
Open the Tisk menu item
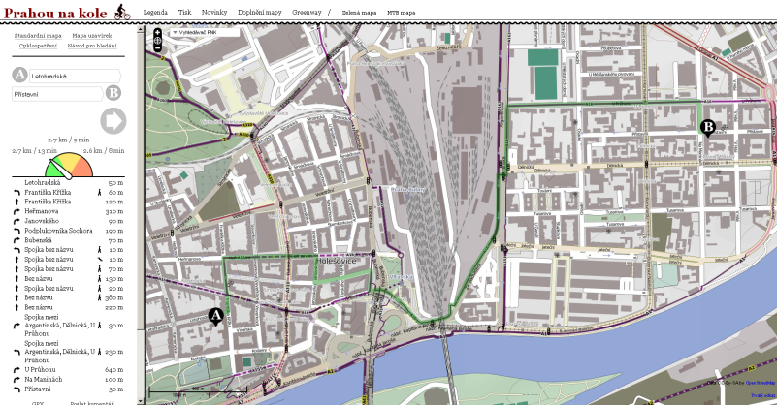click(x=184, y=12)
